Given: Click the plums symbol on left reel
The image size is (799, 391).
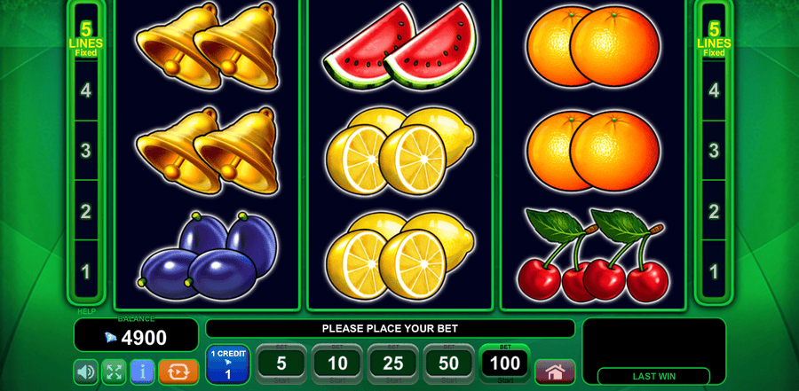Looking at the screenshot, I should pyautogui.click(x=209, y=256).
